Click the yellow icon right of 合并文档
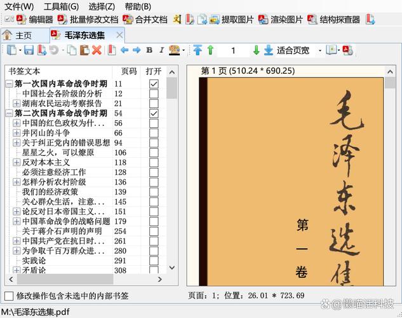 tap(177, 20)
